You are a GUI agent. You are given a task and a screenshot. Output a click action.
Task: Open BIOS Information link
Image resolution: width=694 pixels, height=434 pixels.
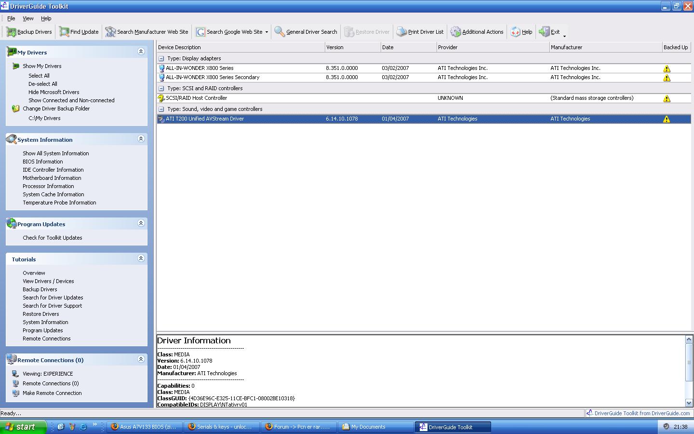pos(42,162)
